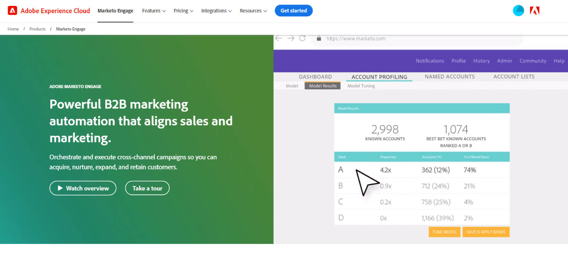
Task: Switch to the Dashboard tab
Action: coord(315,77)
